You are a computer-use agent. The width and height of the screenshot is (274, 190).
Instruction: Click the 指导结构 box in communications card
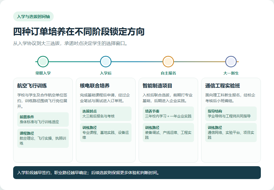coord(231,114)
